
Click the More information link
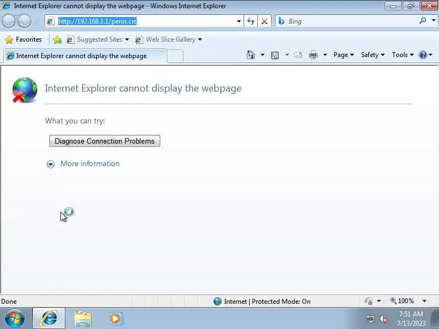tap(90, 163)
